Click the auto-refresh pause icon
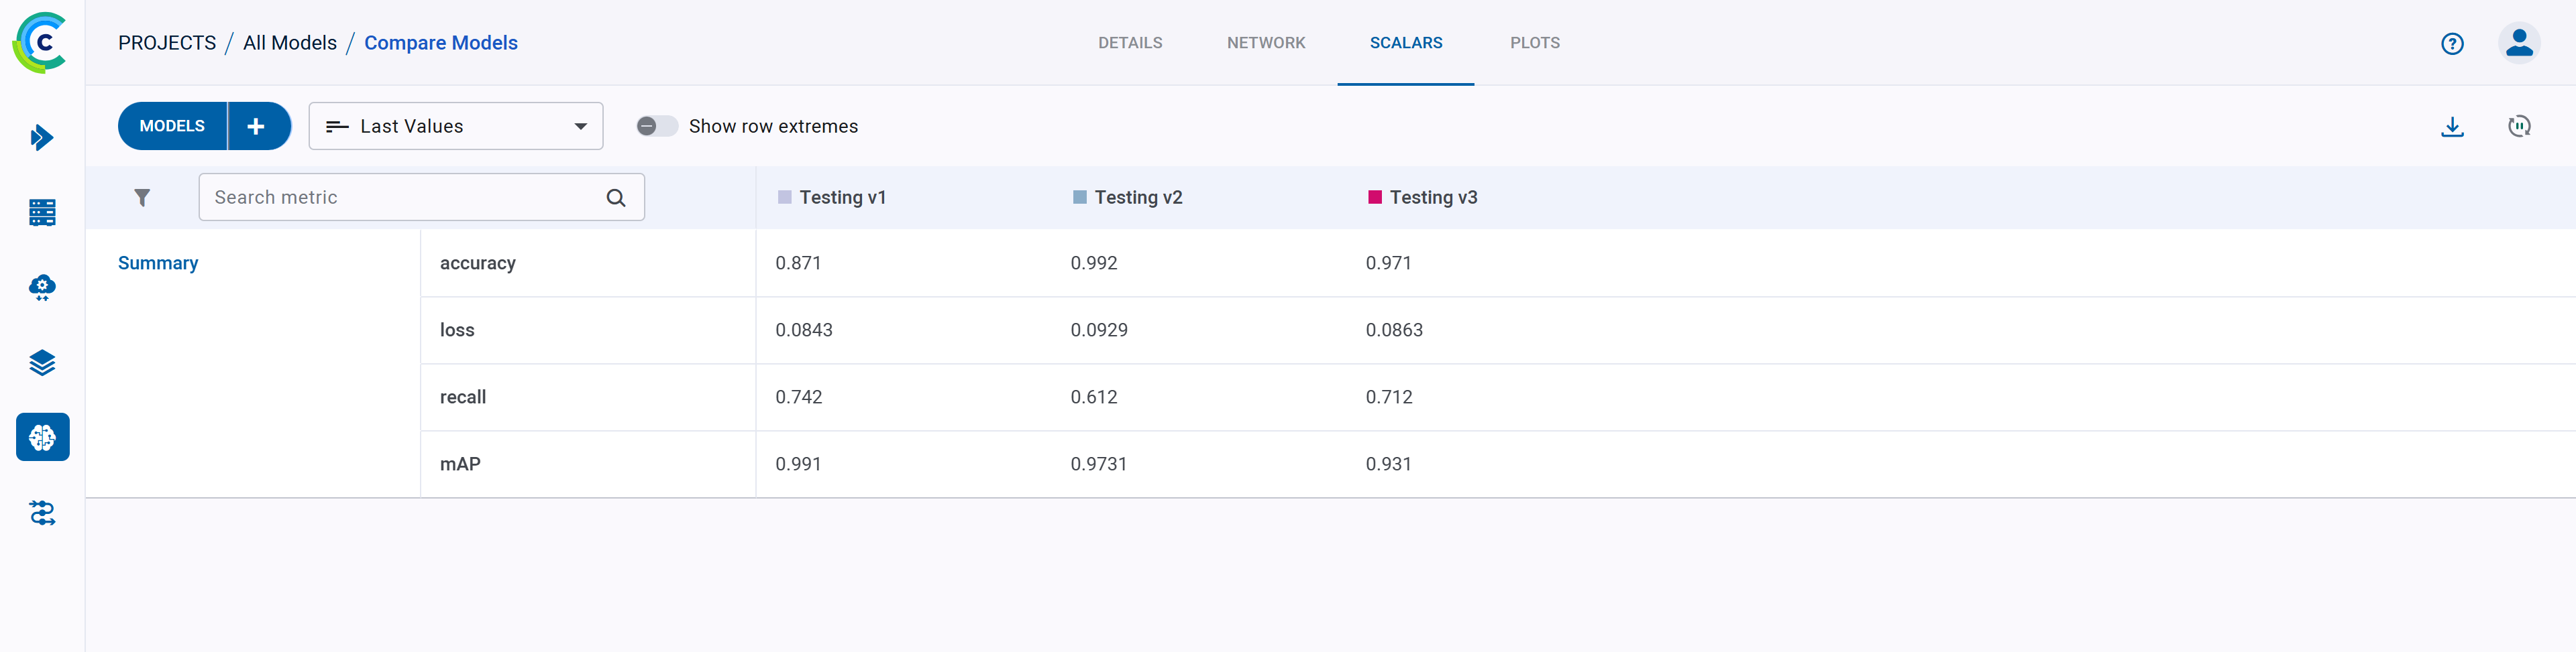2576x652 pixels. [2518, 127]
